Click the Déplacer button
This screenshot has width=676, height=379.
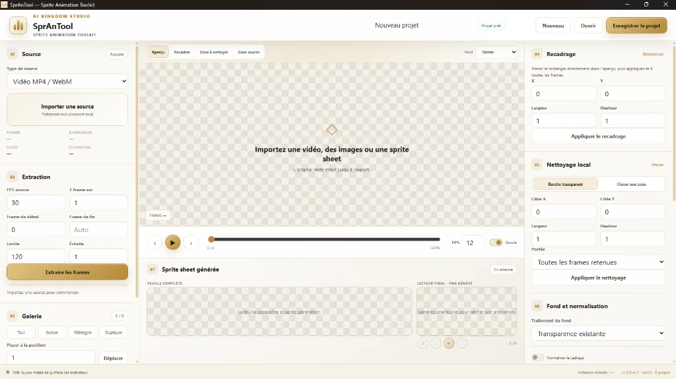(x=114, y=358)
